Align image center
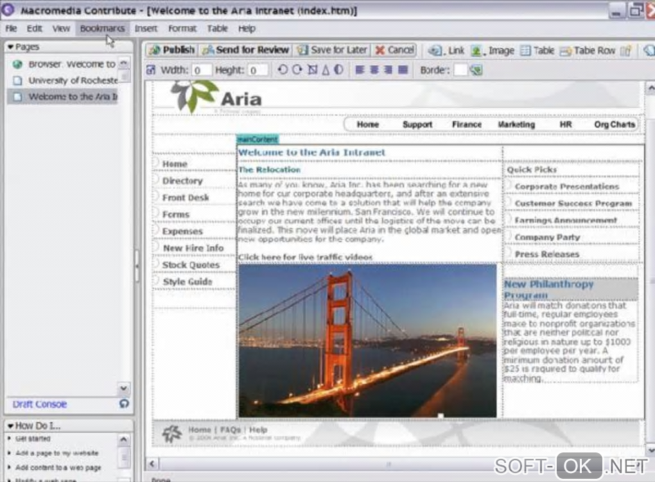Image resolution: width=655 pixels, height=482 pixels. point(374,70)
